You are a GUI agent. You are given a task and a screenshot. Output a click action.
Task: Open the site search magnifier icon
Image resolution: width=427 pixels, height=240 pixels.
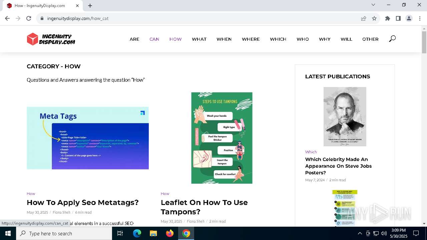[x=392, y=39]
